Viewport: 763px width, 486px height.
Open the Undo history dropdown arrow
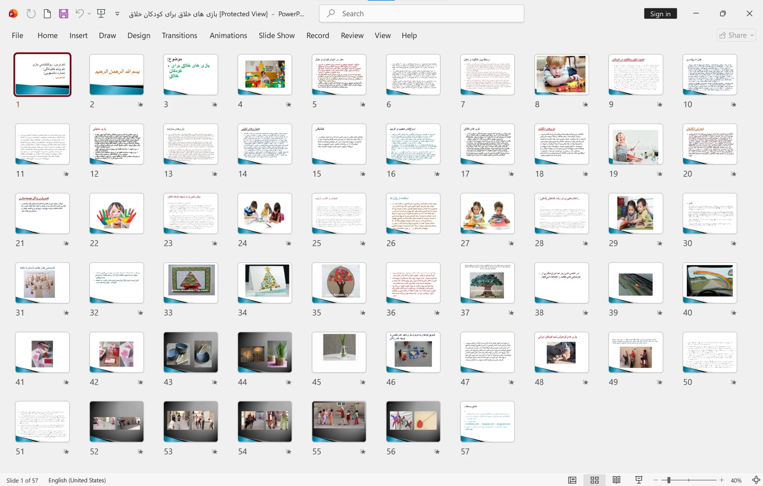[89, 14]
